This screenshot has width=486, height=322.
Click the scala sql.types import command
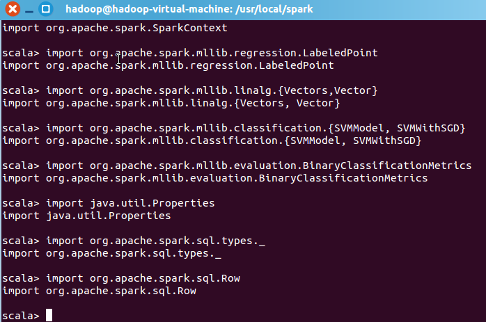pos(135,241)
